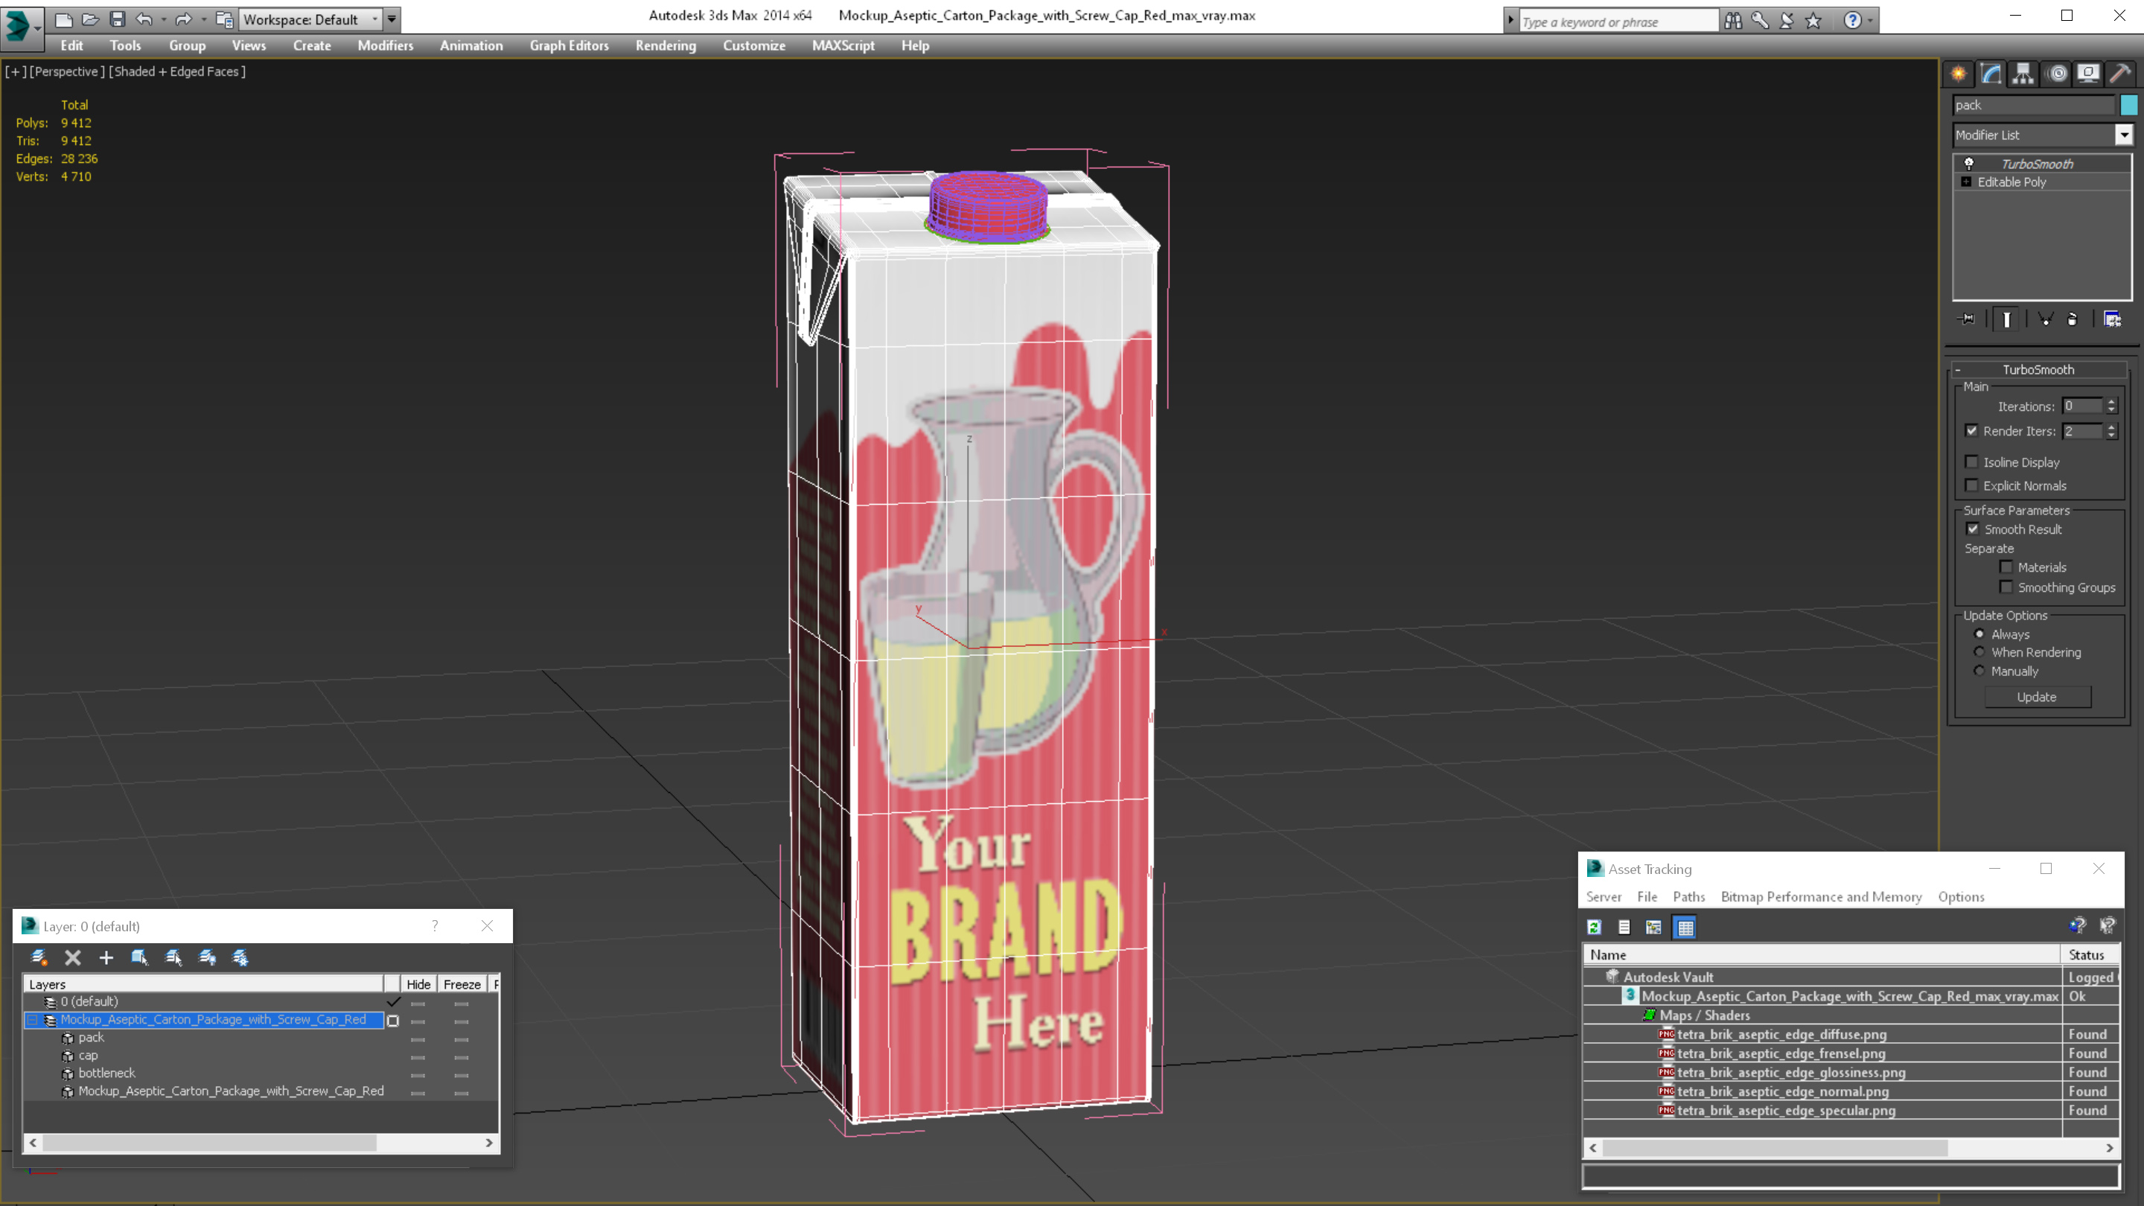Open the Modifier List dropdown
Screen dimensions: 2144x1206
(x=2124, y=135)
